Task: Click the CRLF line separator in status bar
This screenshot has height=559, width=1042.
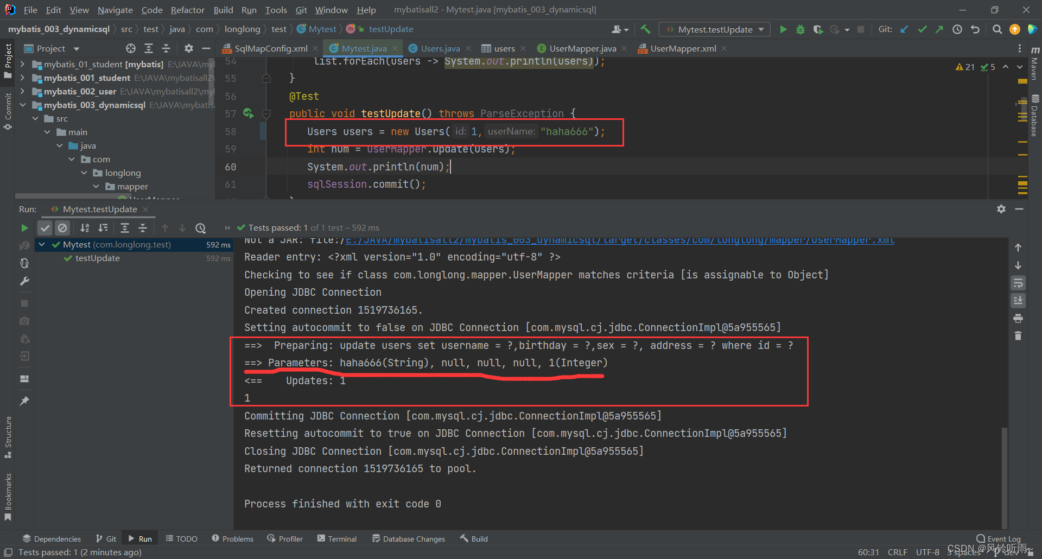Action: tap(897, 552)
